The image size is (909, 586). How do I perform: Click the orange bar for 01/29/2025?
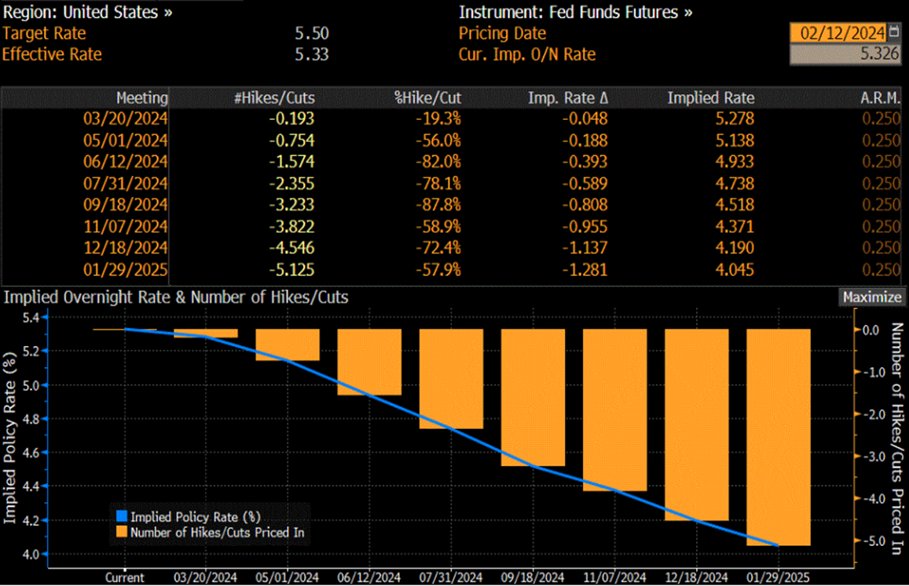pyautogui.click(x=779, y=436)
